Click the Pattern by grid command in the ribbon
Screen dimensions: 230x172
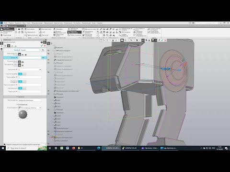click(89, 29)
